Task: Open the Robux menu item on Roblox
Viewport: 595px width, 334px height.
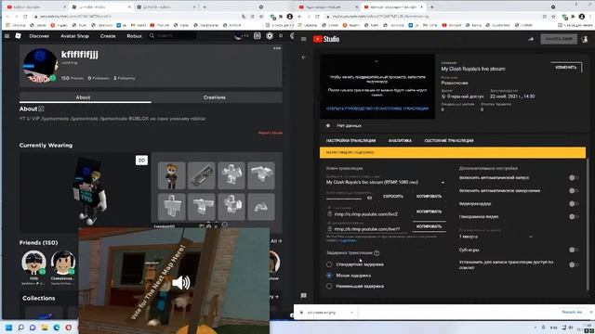Action: coord(134,36)
